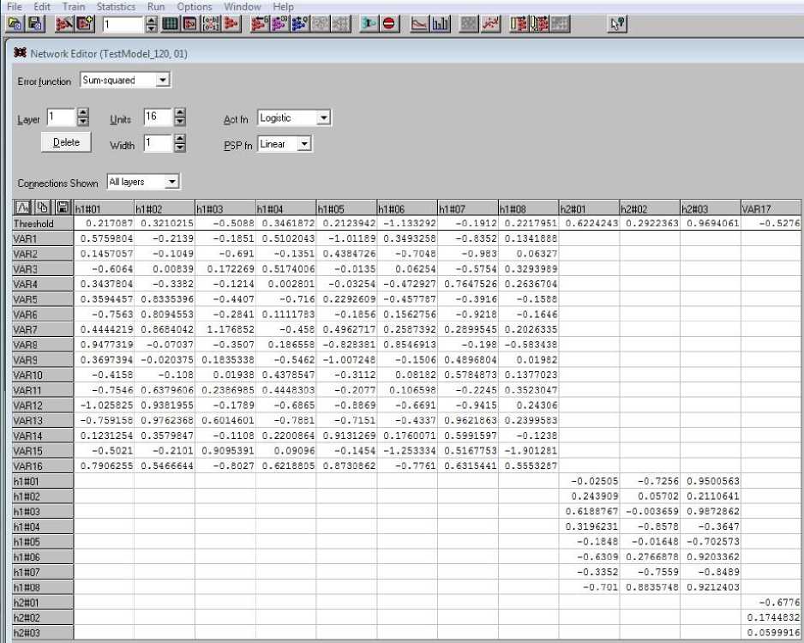Open the green data grid editor icon
Viewport: 804px width, 643px height.
click(x=170, y=24)
